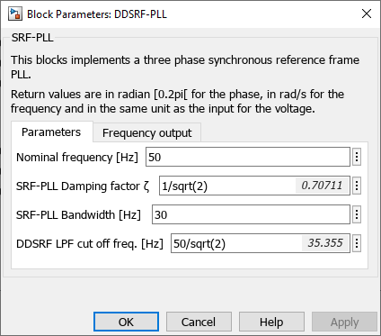Screen dimensions: 381x336
Task: Open the three-dot menu beside SRF-PLL Bandwidth
Action: (357, 214)
